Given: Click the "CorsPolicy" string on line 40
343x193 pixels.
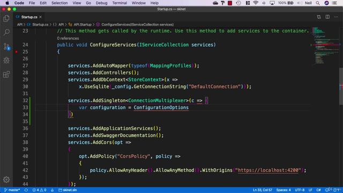Looking at the screenshot, I should [133, 156].
